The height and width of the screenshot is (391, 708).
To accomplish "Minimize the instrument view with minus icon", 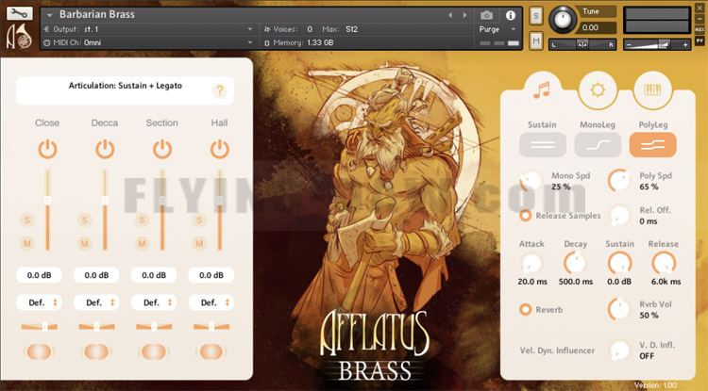I will 700,19.
